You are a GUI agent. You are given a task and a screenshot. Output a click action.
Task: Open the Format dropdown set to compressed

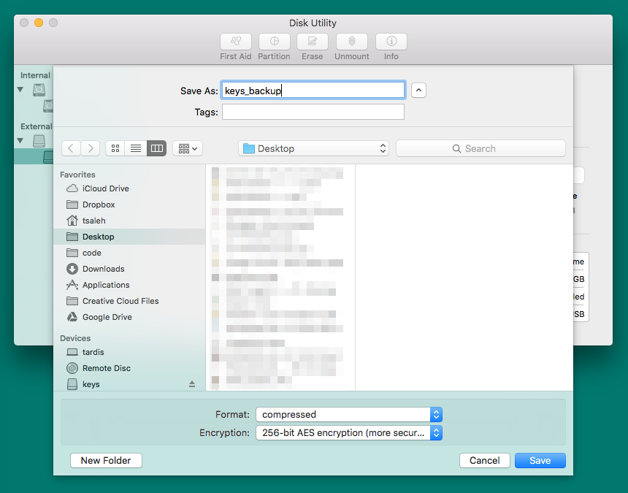click(349, 415)
